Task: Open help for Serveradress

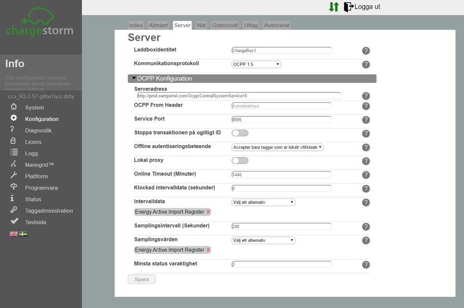Action: coord(366,96)
